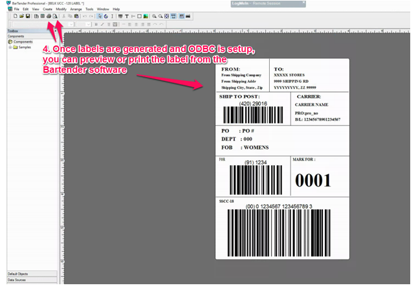Open the Help menu
The height and width of the screenshot is (292, 418).
click(x=116, y=9)
